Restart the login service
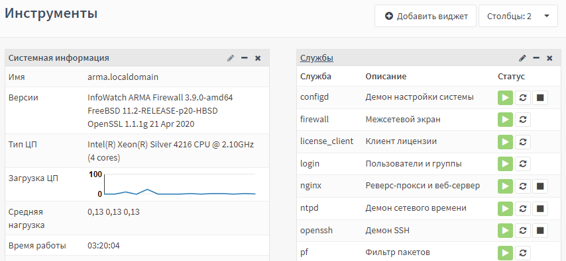This screenshot has height=261, width=566. coord(523,164)
